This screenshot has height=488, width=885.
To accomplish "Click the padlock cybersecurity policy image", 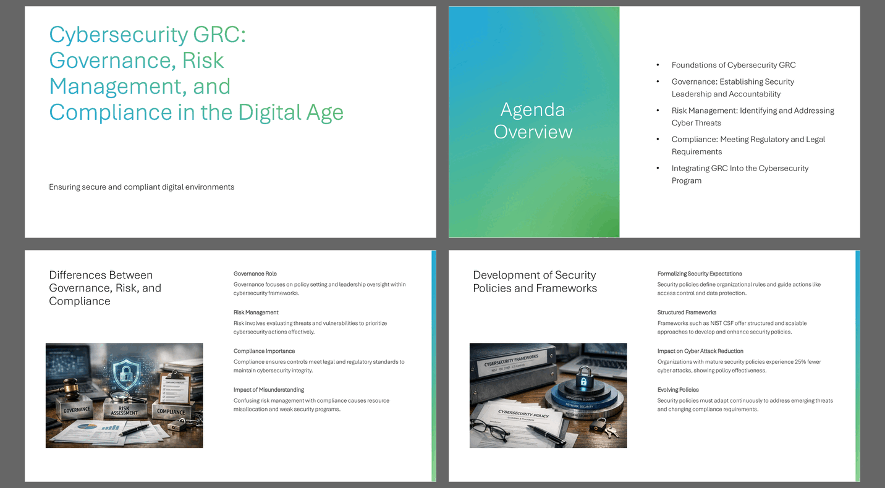I will coord(548,395).
